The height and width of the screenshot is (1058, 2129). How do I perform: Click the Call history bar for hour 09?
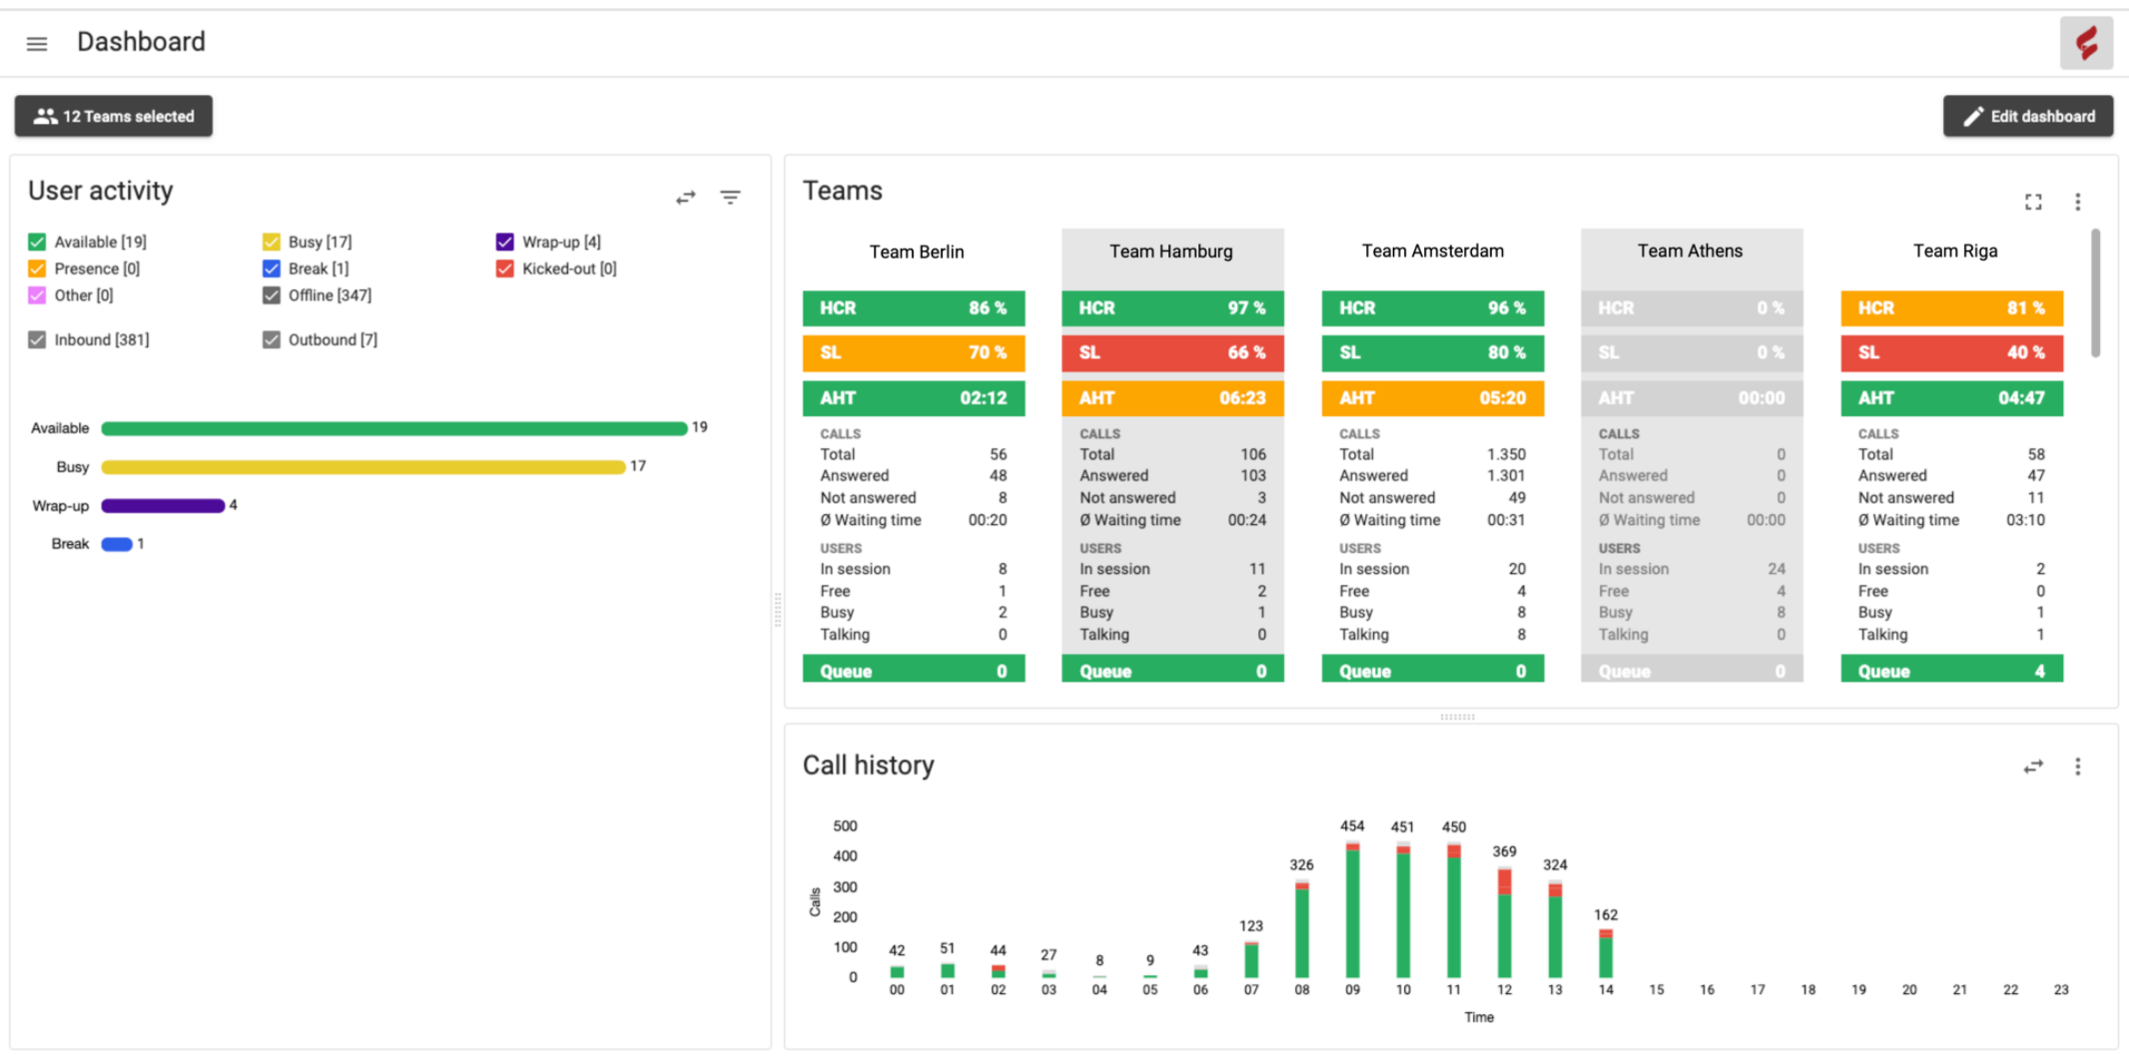[1352, 909]
